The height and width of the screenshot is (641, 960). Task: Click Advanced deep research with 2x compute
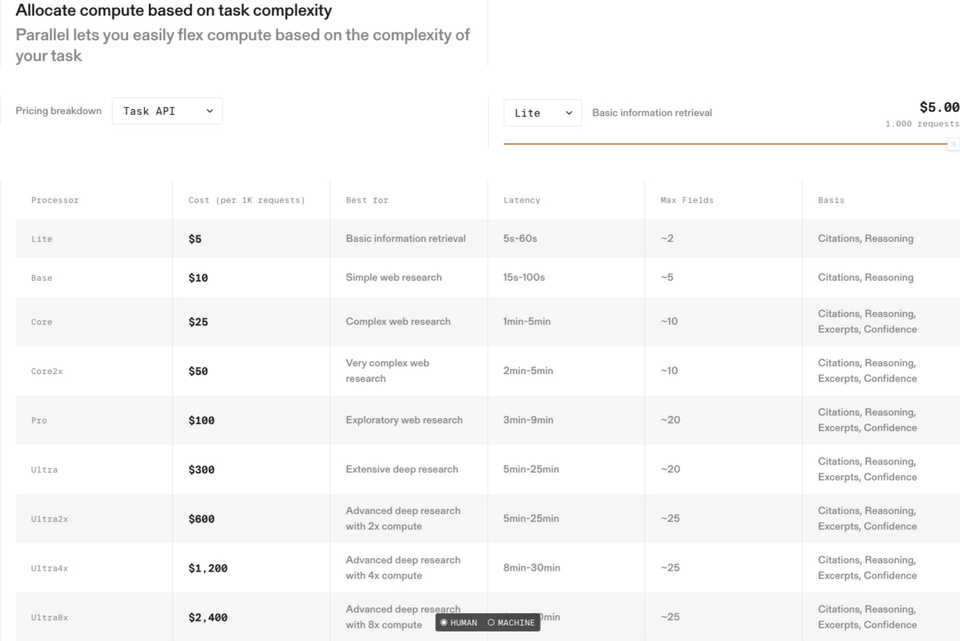pos(403,519)
